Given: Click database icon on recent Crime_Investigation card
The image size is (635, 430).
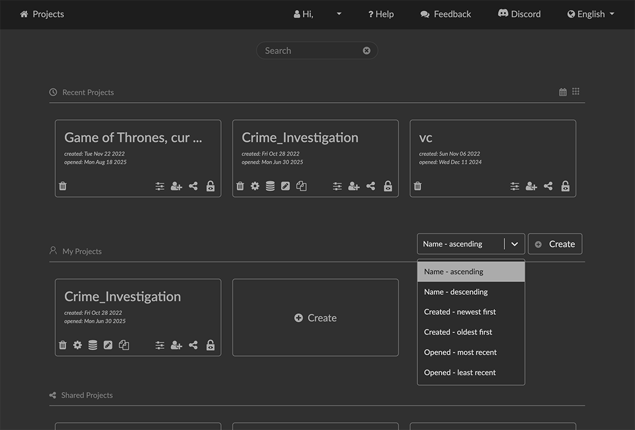Looking at the screenshot, I should 270,186.
